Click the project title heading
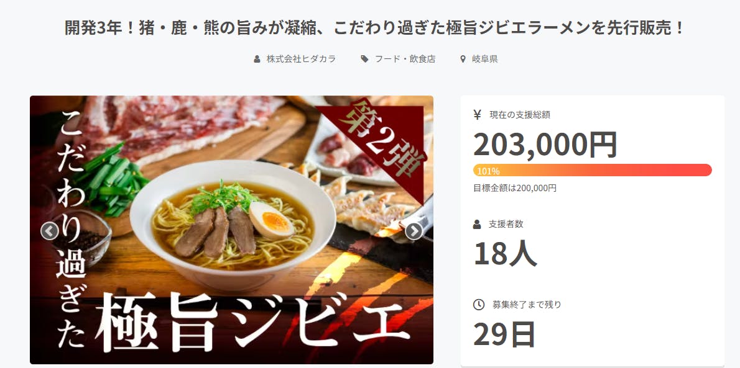This screenshot has height=368, width=740. pyautogui.click(x=374, y=29)
